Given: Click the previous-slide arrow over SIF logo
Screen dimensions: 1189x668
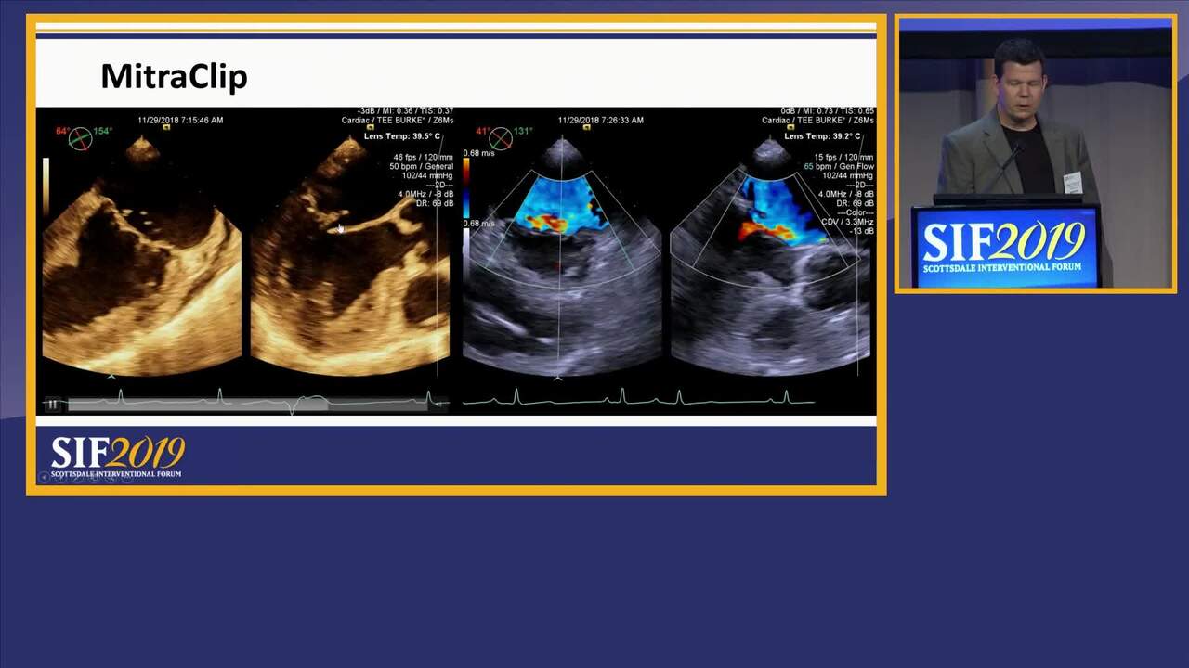Looking at the screenshot, I should click(x=45, y=478).
